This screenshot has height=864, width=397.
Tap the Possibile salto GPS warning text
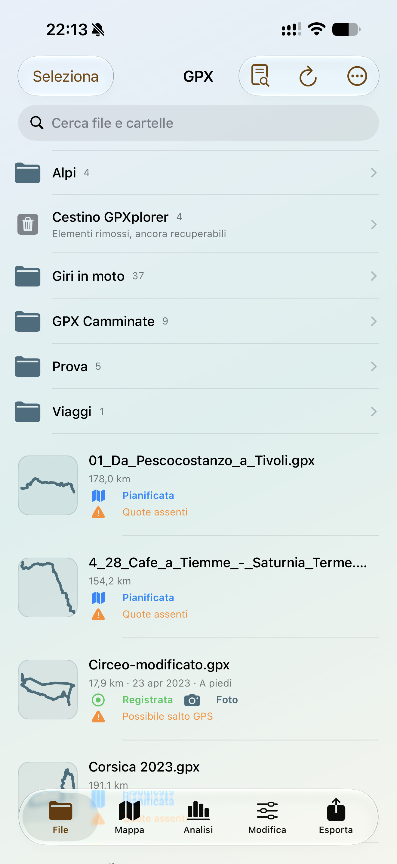point(168,716)
